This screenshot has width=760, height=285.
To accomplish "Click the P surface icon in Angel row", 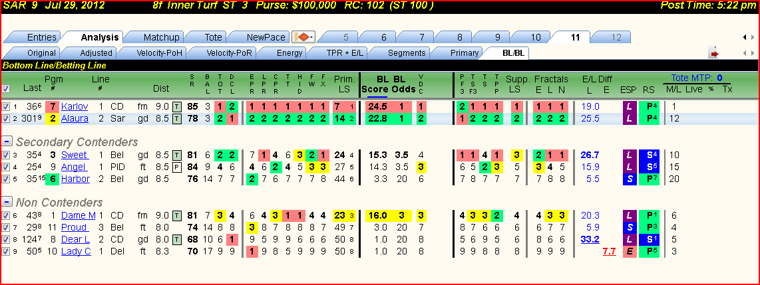I will tap(177, 167).
